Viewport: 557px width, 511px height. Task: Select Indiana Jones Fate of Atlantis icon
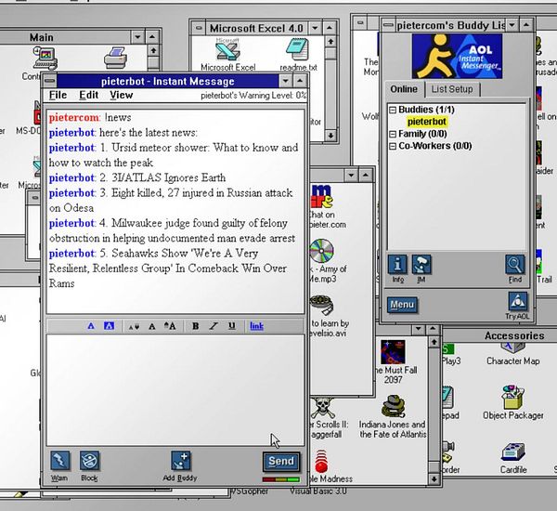pyautogui.click(x=394, y=406)
